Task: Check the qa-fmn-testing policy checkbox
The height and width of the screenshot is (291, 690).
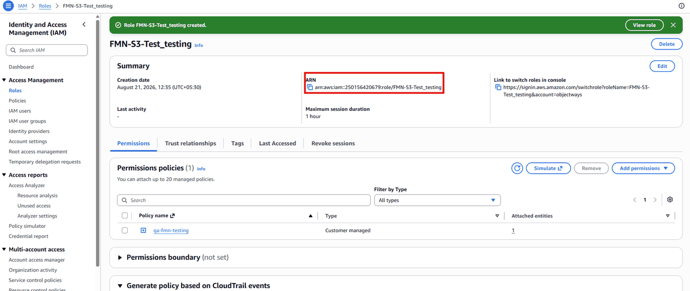Action: tap(125, 231)
